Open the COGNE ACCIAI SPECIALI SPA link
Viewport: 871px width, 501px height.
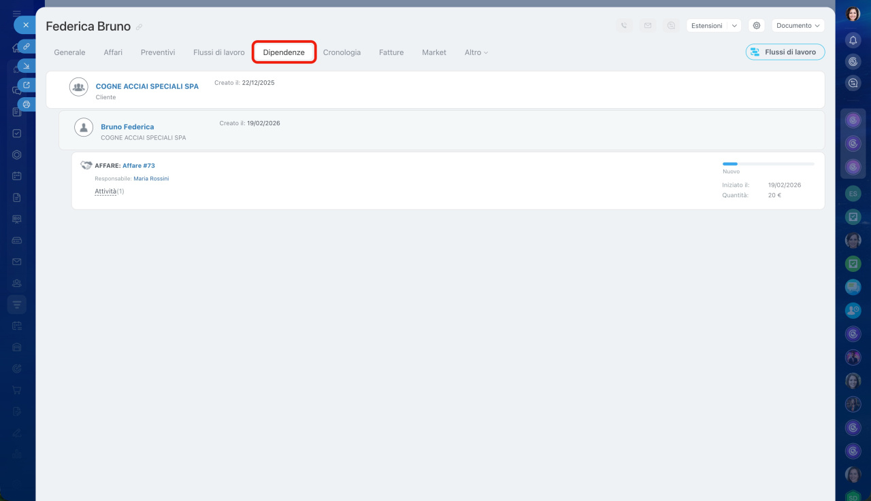(x=147, y=86)
